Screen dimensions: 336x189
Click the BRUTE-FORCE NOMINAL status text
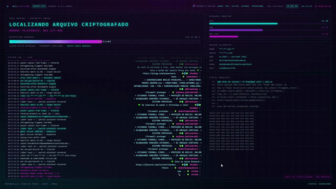click(x=79, y=46)
